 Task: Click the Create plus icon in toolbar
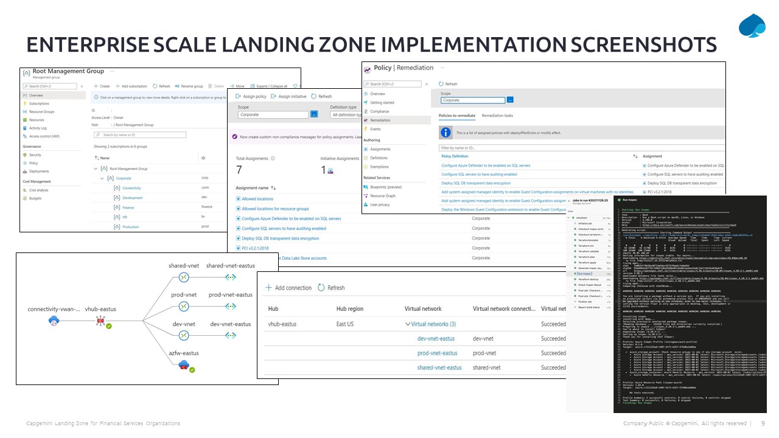pyautogui.click(x=96, y=86)
